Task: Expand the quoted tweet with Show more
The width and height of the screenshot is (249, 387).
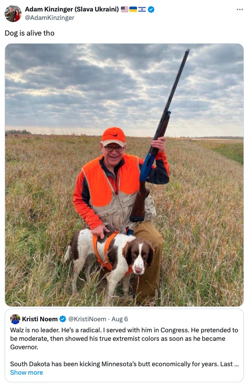Action: [x=26, y=373]
